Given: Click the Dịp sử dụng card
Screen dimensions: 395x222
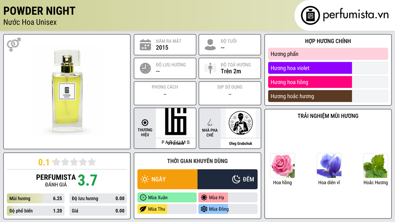Looking at the screenshot, I should tap(230, 93).
